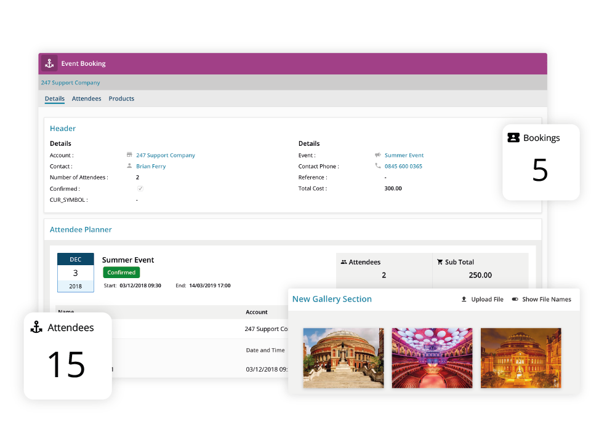This screenshot has width=591, height=443.
Task: Click the megaphone icon beside Summer Event
Action: pos(377,155)
